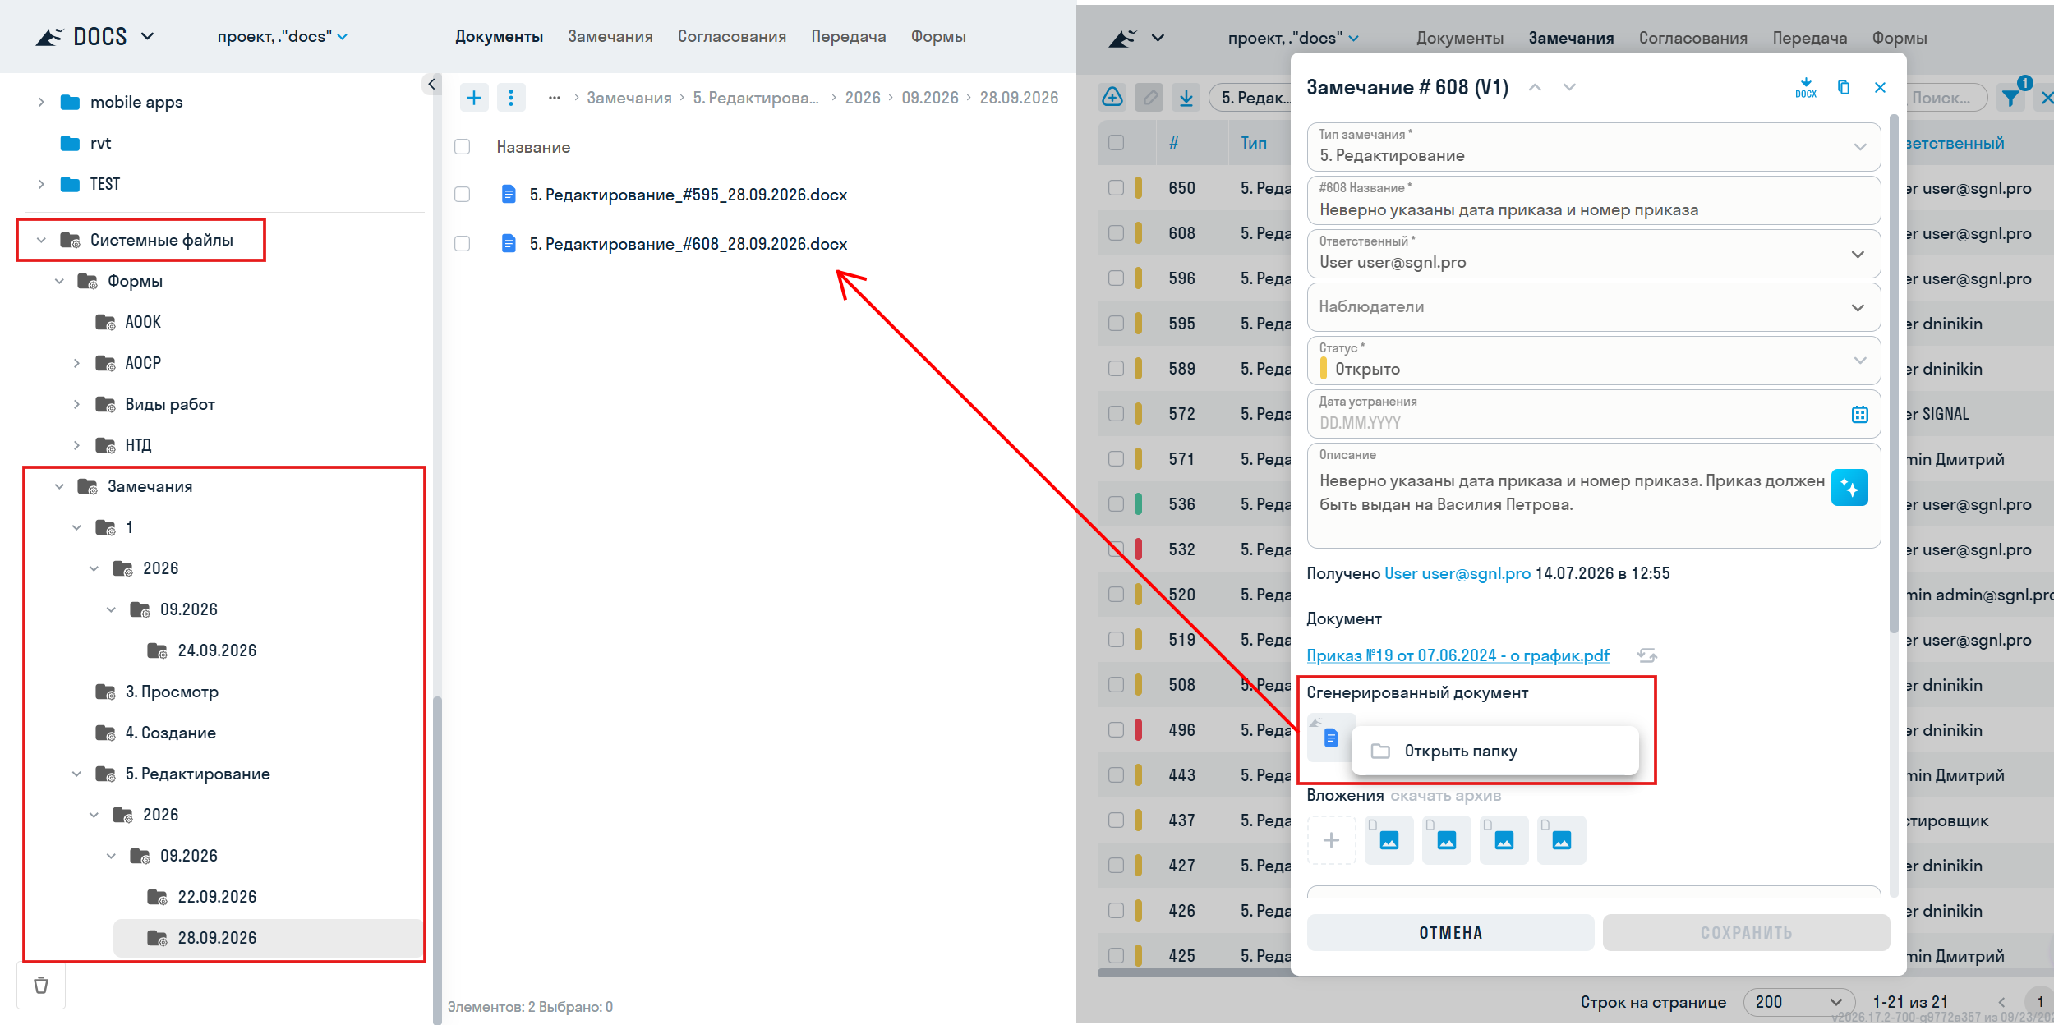Open the three-dot more actions menu
Viewport: 2054px width, 1025px height.
click(511, 98)
